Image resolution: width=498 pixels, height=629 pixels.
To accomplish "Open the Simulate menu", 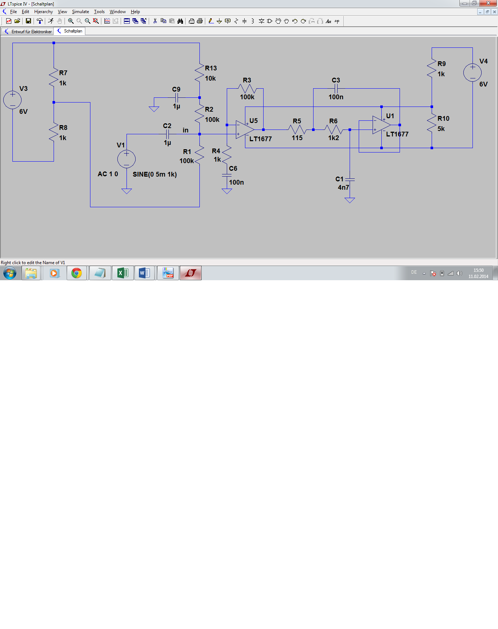I will [x=81, y=12].
